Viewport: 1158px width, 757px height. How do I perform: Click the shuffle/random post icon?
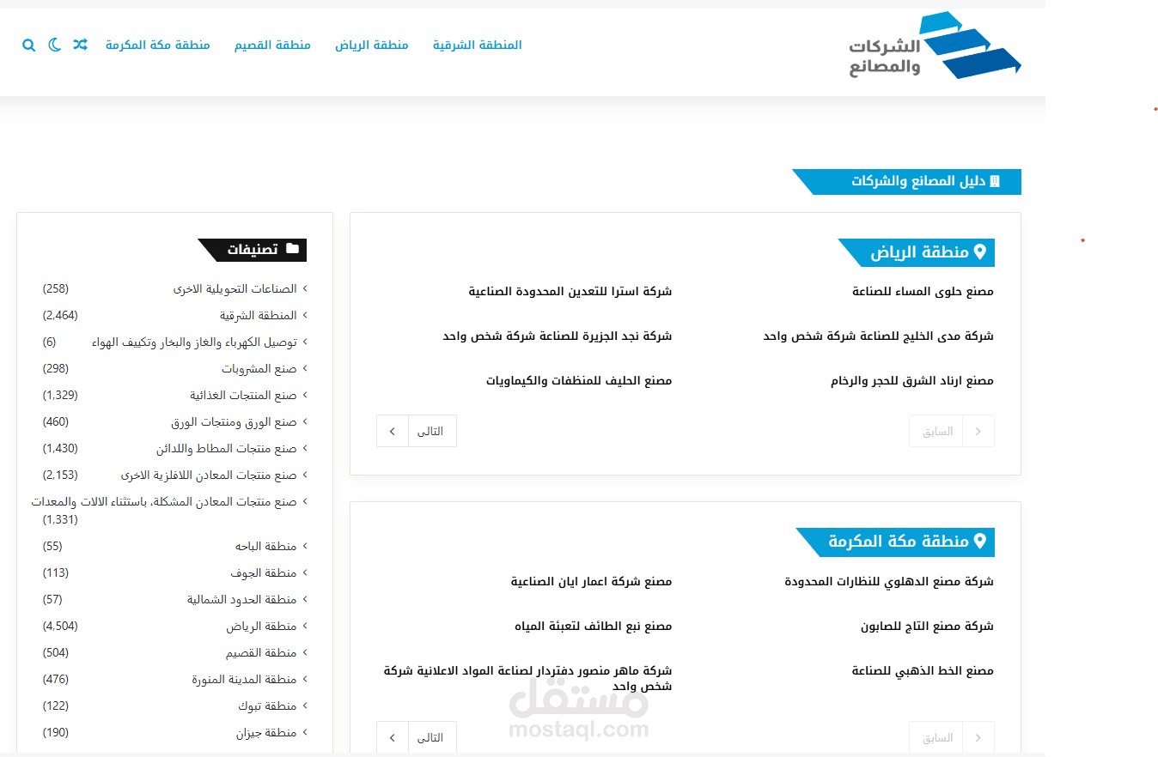(80, 45)
